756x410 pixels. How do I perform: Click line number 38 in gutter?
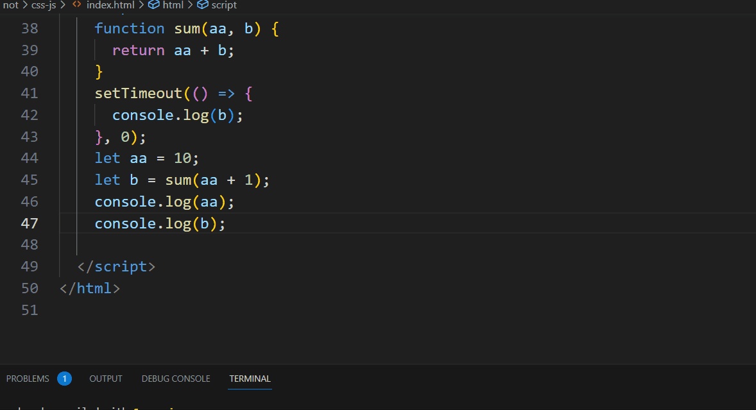pos(30,28)
